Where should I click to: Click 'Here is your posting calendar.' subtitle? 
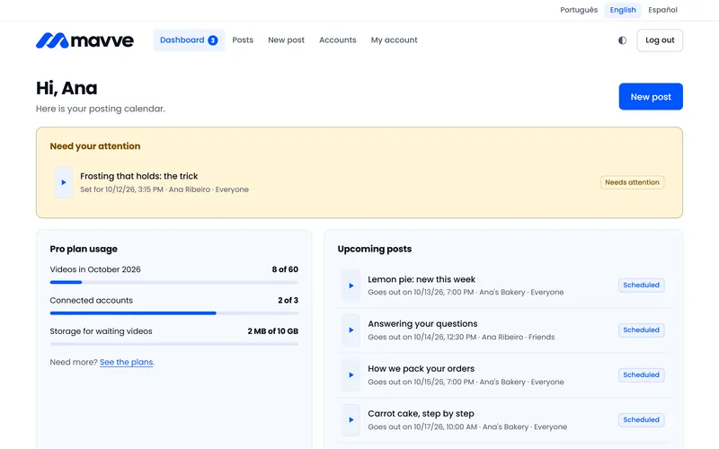[x=101, y=109]
